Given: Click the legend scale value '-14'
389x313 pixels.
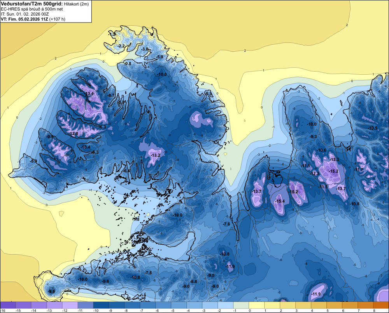Looking at the screenshot, I should point(33,311).
